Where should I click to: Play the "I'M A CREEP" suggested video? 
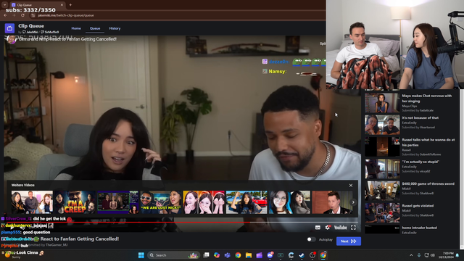tap(75, 202)
